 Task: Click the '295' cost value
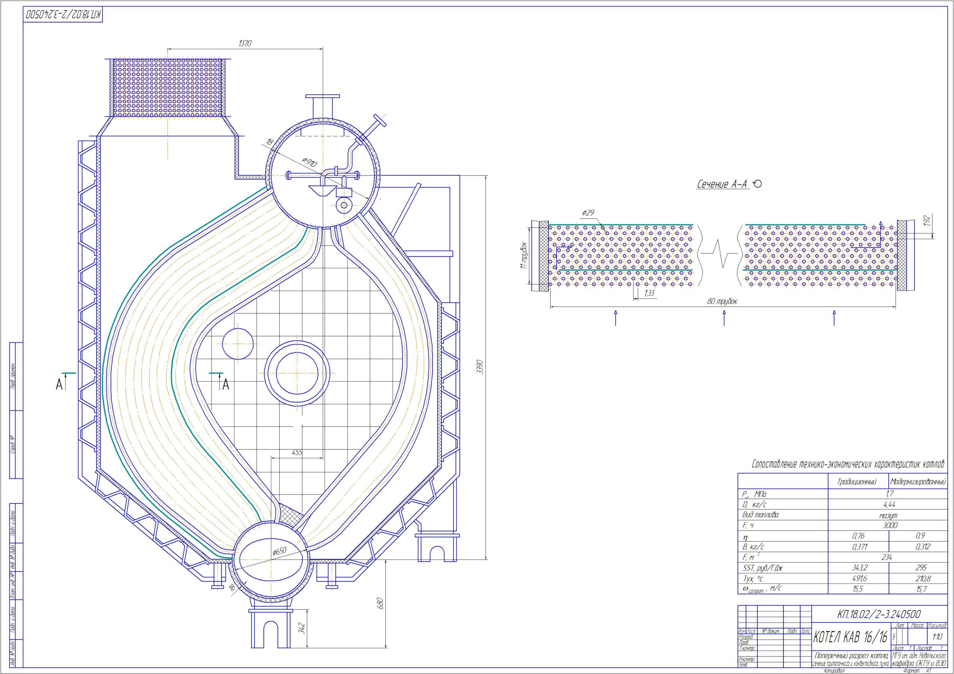point(921,567)
